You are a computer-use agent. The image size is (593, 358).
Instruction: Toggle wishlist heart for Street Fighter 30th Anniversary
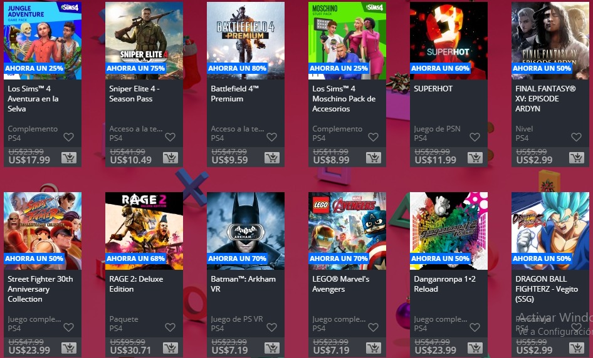coord(68,327)
